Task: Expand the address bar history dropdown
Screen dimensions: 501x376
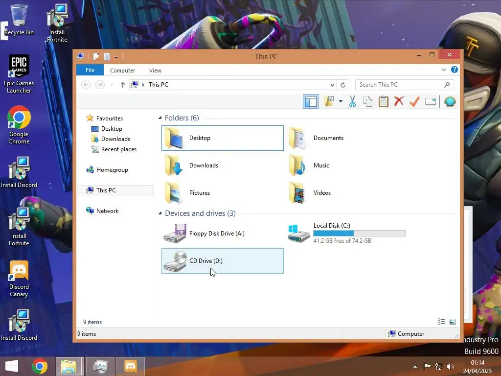Action: click(332, 85)
